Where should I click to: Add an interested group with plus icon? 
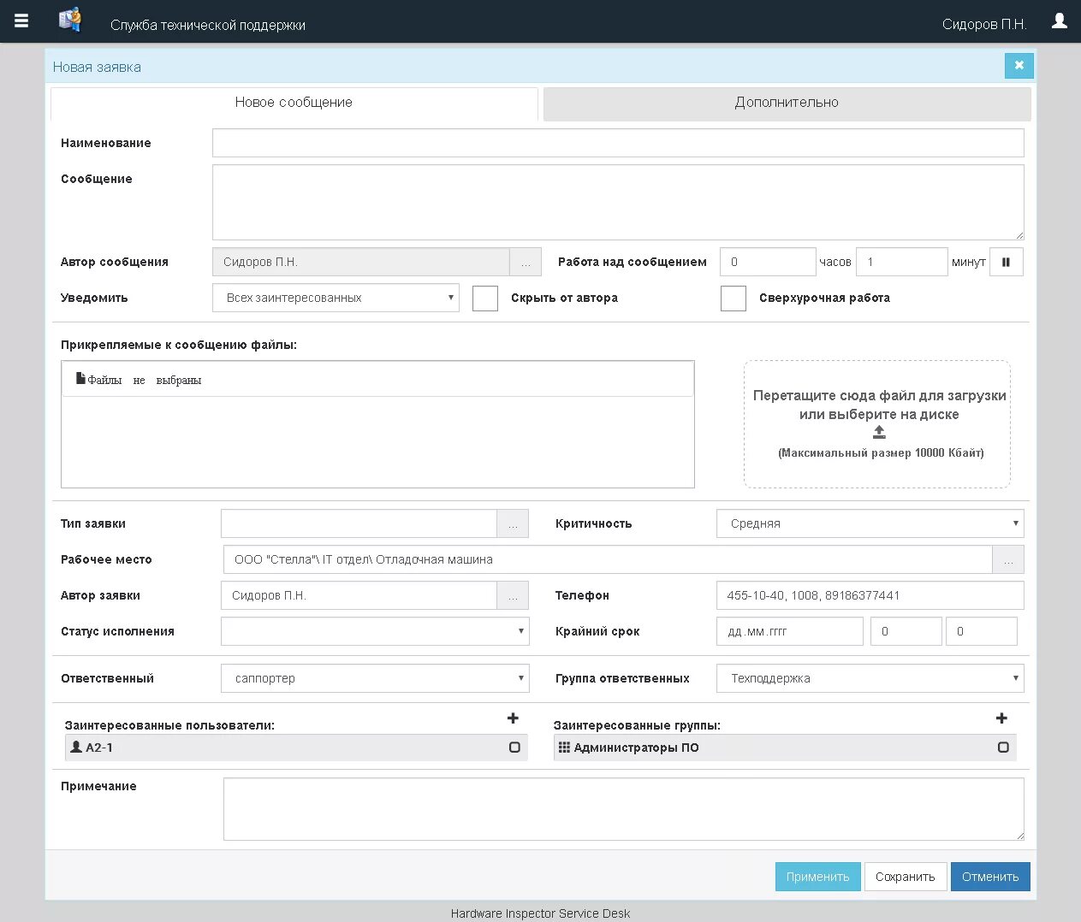click(1001, 718)
